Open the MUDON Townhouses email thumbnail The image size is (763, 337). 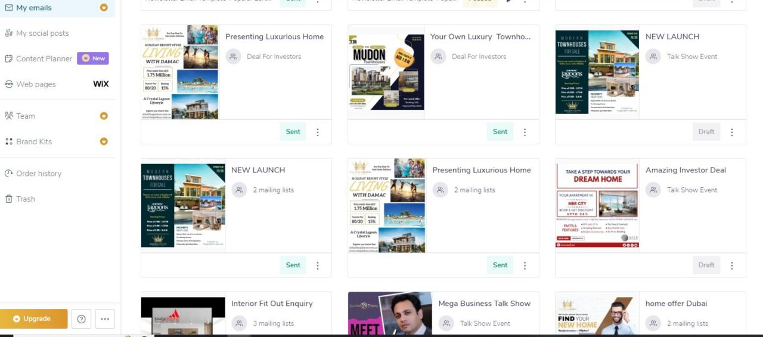386,72
